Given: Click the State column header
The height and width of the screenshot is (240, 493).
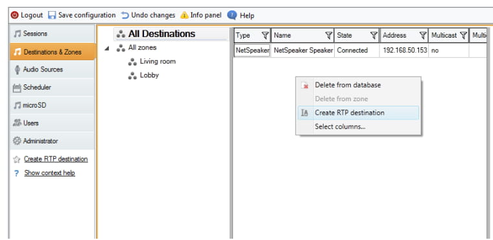Looking at the screenshot, I should [357, 36].
